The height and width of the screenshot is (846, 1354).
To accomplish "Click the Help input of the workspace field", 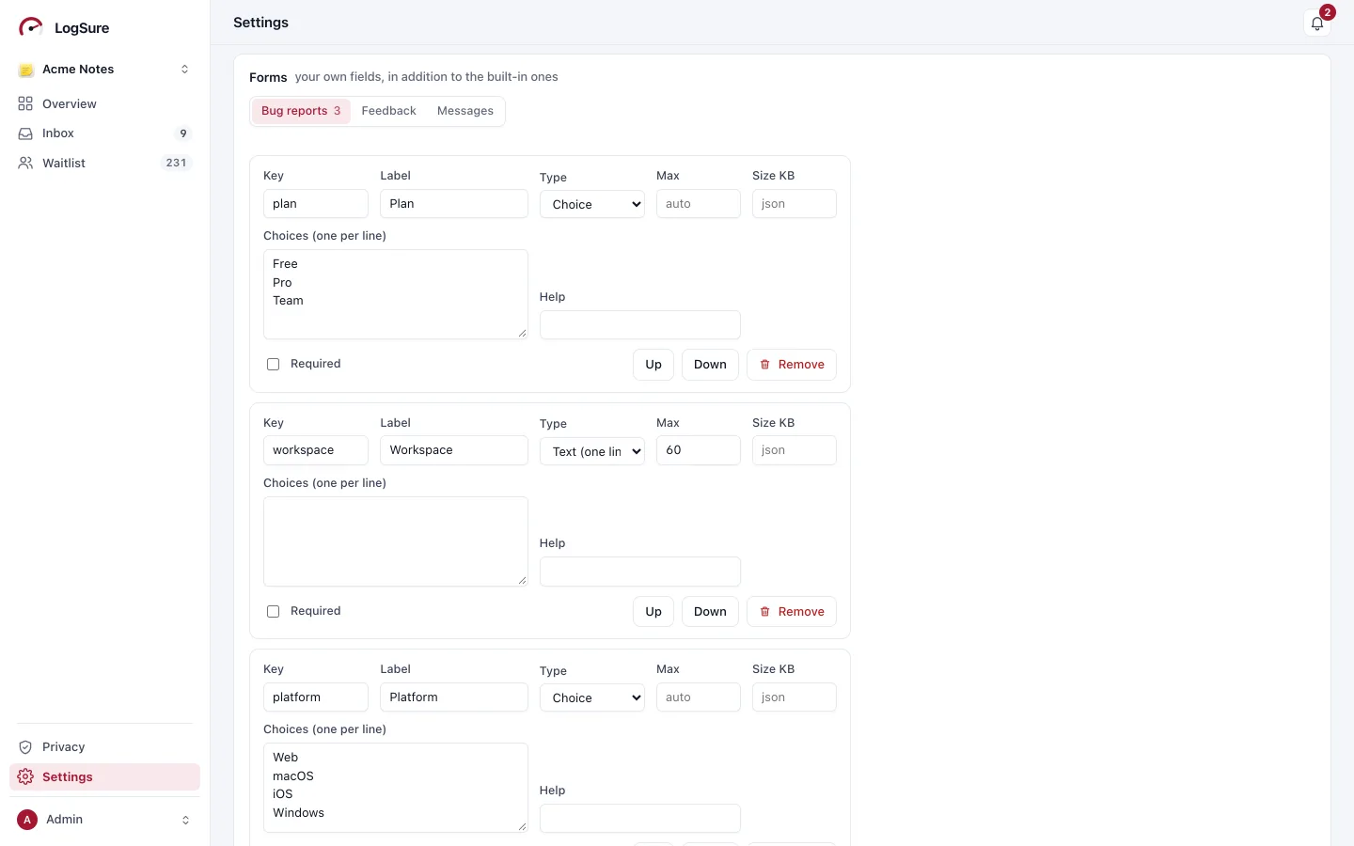I will [640, 572].
